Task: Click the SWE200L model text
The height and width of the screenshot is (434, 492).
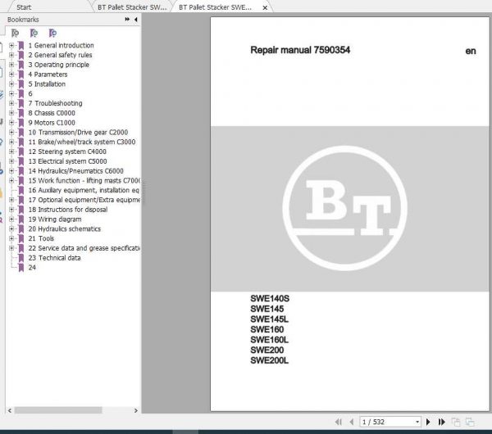Action: pyautogui.click(x=269, y=360)
